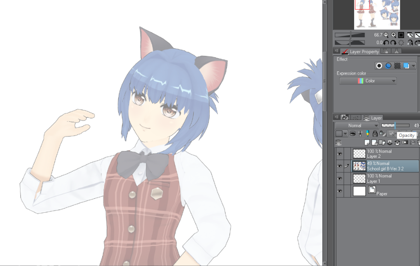Click the layer Opacity slider
Image resolution: width=420 pixels, height=266 pixels.
coord(395,125)
